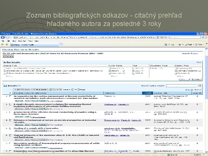The image size is (208, 156).
Task: Open the File menu
Action: pyautogui.click(x=3, y=41)
